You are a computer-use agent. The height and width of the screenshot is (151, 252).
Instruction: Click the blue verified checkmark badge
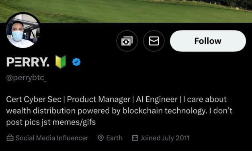point(76,62)
